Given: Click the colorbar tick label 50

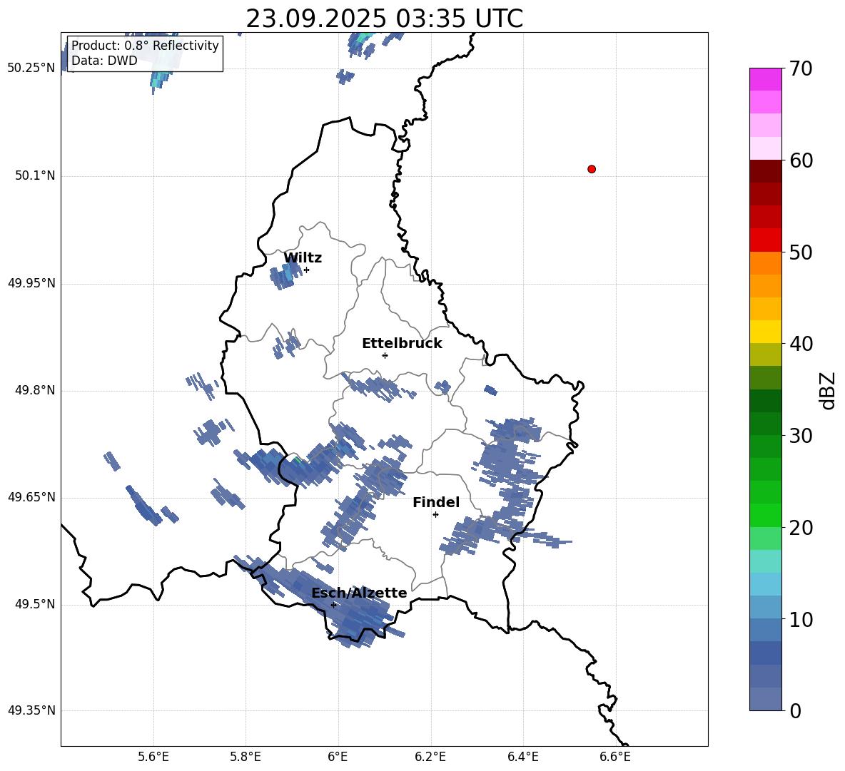Looking at the screenshot, I should [801, 252].
